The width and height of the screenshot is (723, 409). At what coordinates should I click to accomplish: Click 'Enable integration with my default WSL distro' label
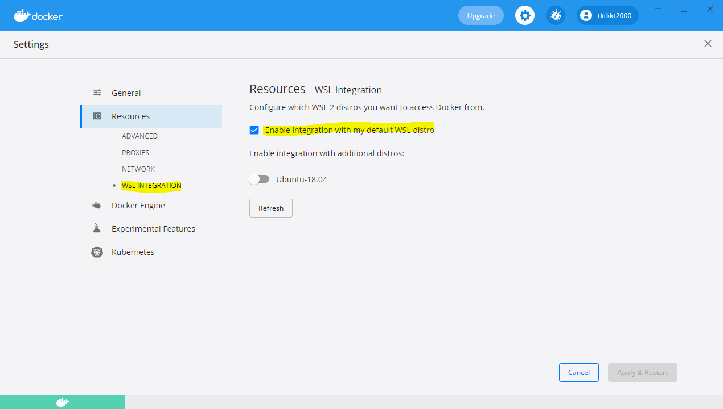click(x=350, y=130)
